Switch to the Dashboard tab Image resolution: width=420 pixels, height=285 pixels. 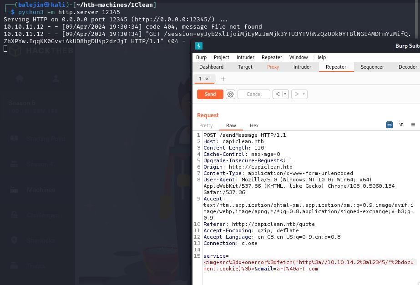[x=211, y=67]
